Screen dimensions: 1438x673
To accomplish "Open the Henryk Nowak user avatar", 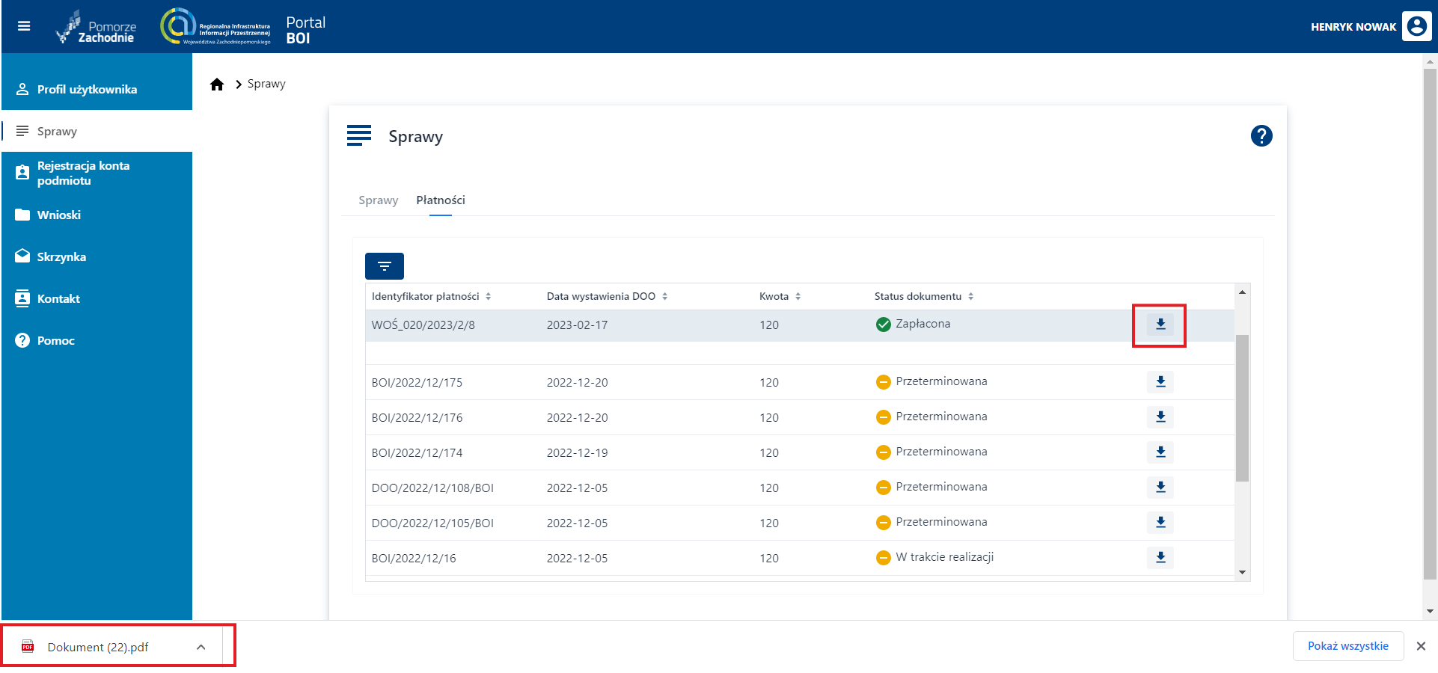I will 1416,26.
